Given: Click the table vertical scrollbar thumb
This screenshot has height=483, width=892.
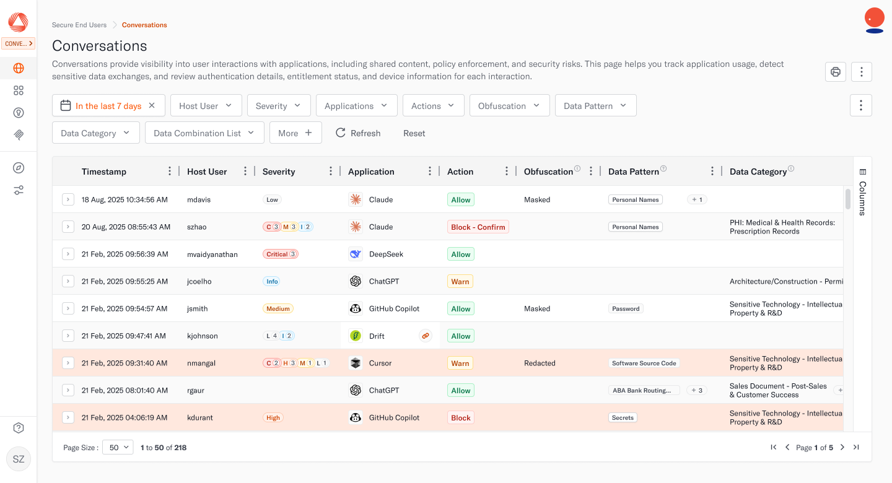Looking at the screenshot, I should (x=848, y=199).
